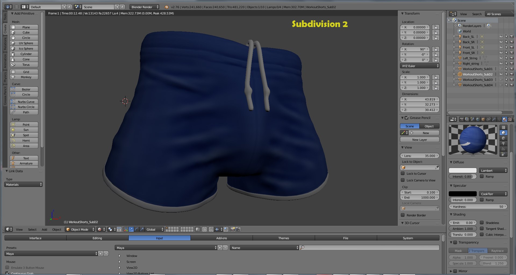The height and width of the screenshot is (275, 516).
Task: Click the white Diffuse color swatch
Action: pyautogui.click(x=463, y=170)
